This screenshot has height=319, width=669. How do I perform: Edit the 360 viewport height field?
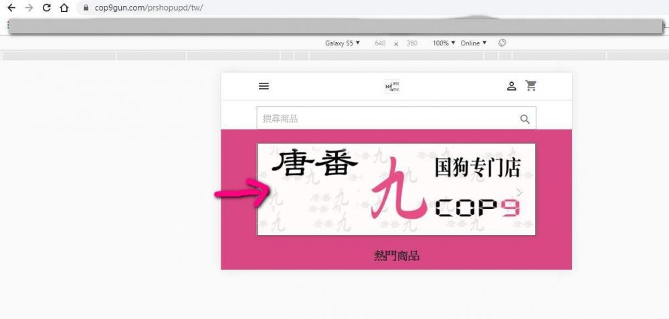tap(411, 43)
